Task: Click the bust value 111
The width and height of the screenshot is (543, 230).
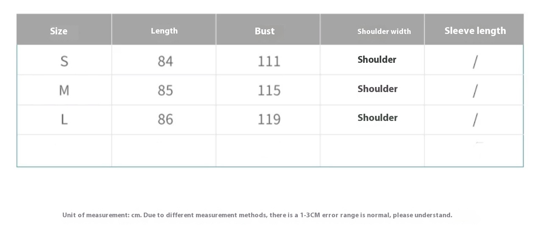Action: coord(269,62)
